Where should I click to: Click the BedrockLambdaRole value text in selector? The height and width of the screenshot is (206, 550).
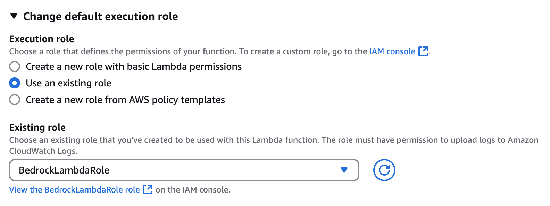coord(64,170)
